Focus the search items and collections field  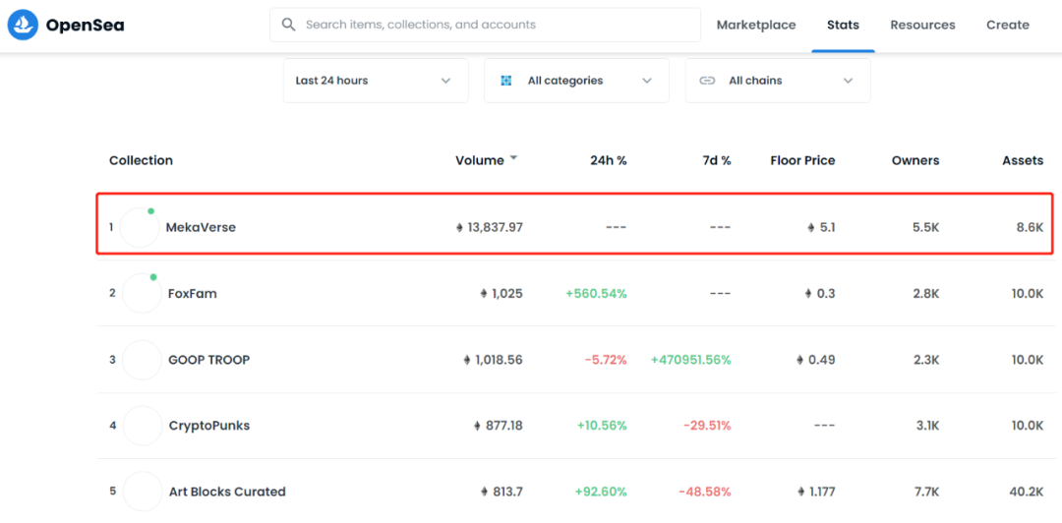pos(485,25)
